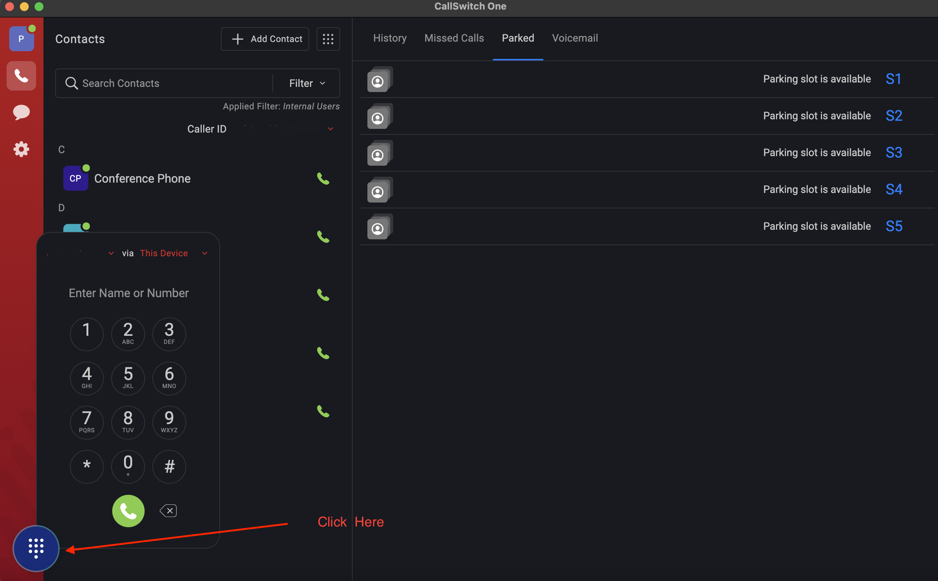The image size is (938, 581).
Task: Open the Settings gear in sidebar
Action: 21,149
